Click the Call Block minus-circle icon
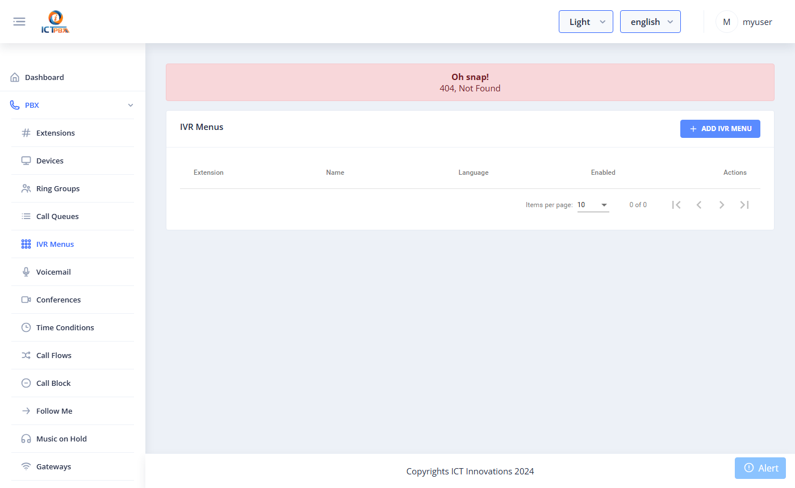 26,383
